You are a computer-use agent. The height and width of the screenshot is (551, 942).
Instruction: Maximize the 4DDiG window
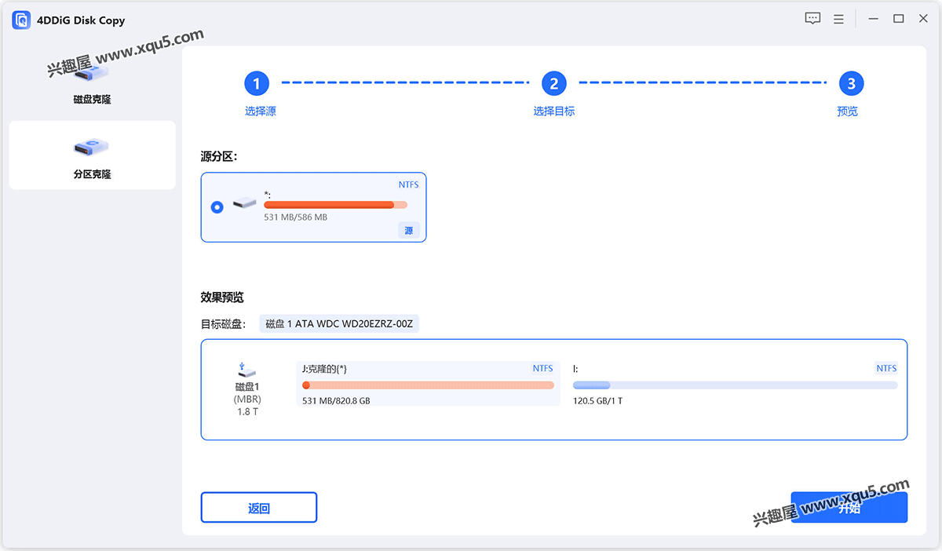click(x=898, y=19)
